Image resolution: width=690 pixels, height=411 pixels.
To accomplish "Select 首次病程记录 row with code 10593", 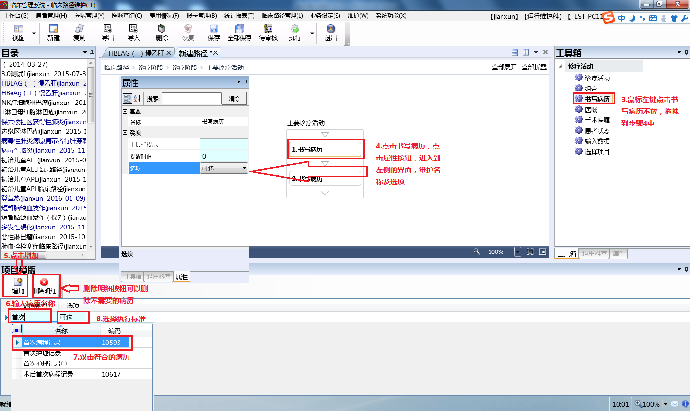I will [75, 342].
